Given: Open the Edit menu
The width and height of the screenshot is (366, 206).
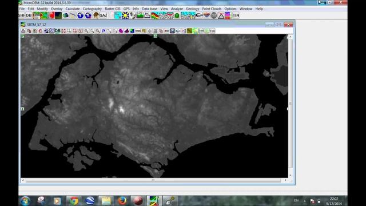Looking at the screenshot, I should pyautogui.click(x=31, y=9).
